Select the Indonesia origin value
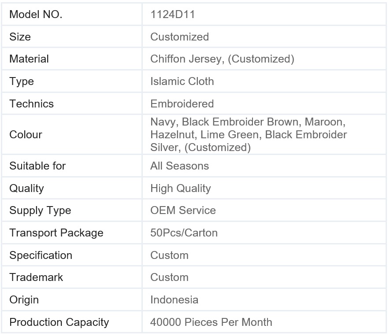 coord(174,300)
